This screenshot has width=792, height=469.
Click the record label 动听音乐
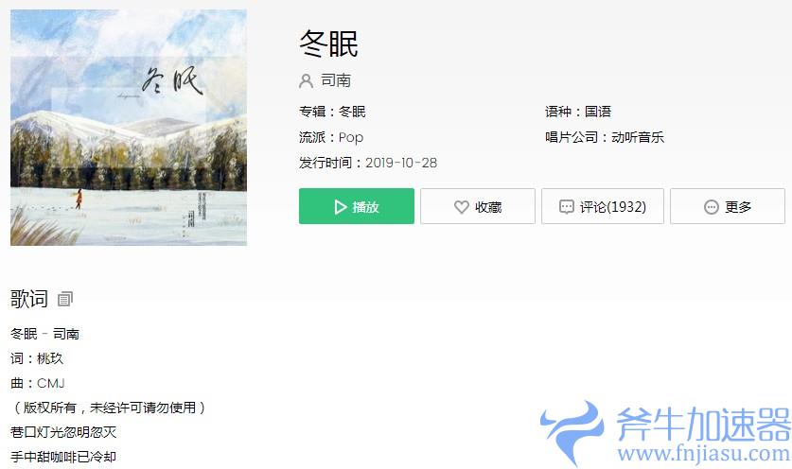638,137
